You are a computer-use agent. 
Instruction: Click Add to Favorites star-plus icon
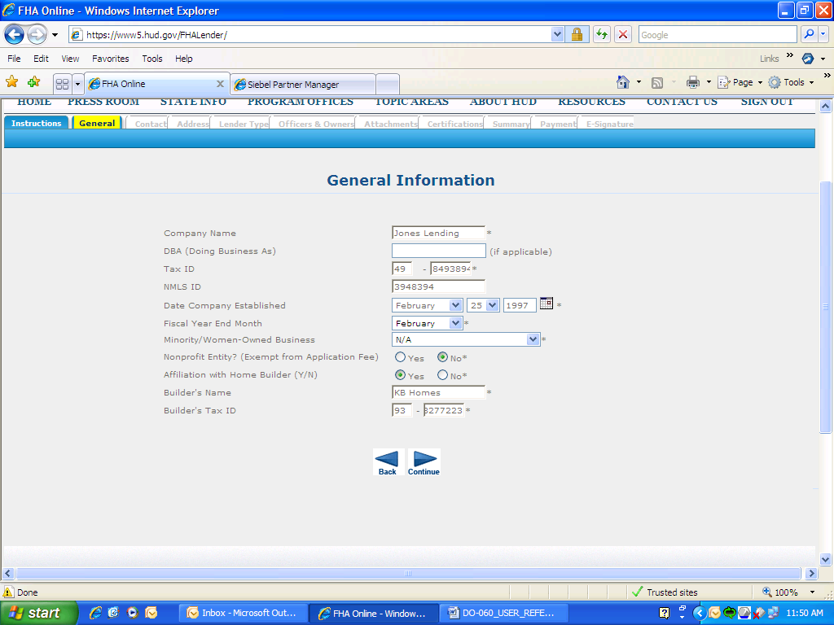(33, 82)
